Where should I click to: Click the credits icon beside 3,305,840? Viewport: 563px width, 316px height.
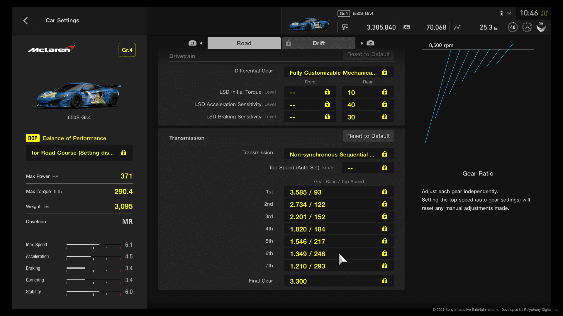345,27
